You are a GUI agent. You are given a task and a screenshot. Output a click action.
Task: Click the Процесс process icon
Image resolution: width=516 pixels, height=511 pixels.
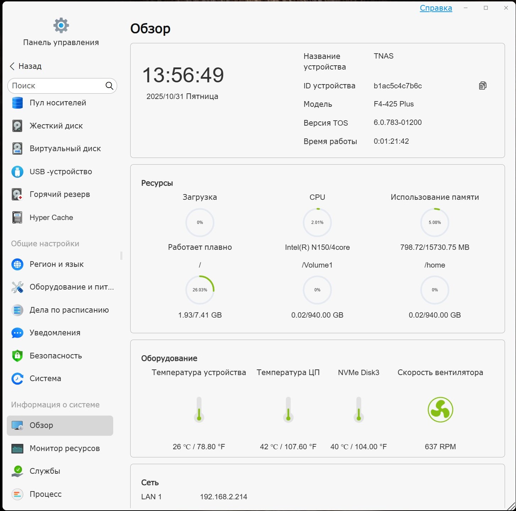pyautogui.click(x=17, y=494)
